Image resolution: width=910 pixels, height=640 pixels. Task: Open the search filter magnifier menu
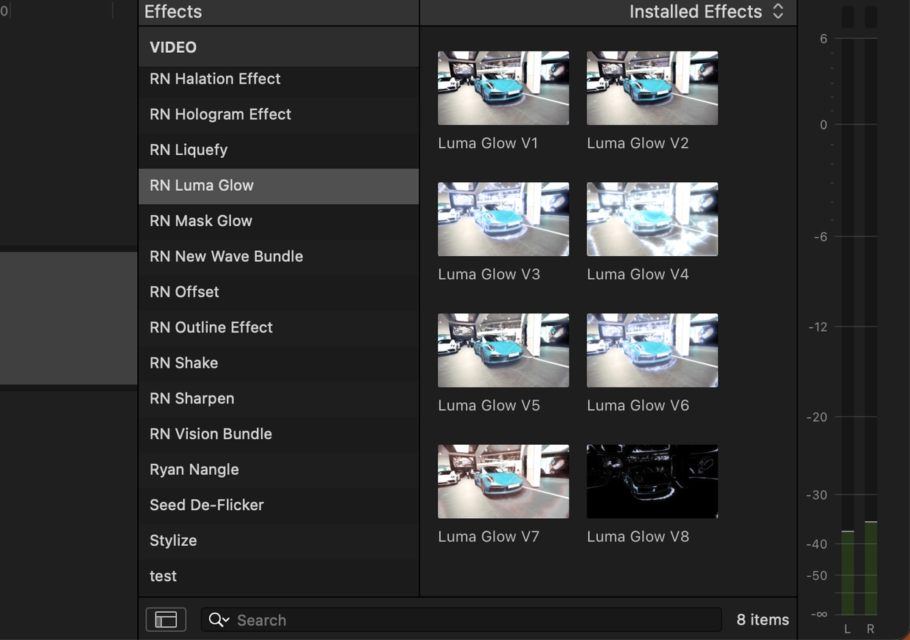coord(219,619)
